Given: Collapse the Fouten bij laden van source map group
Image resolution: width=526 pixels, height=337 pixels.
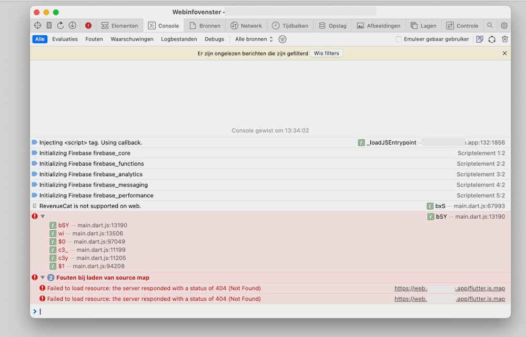Looking at the screenshot, I should point(43,278).
